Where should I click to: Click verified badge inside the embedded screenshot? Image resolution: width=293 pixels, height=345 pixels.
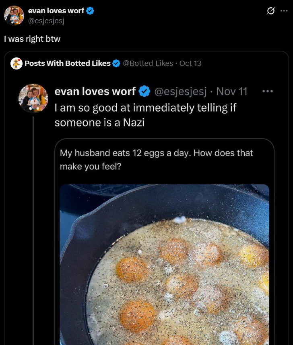click(144, 92)
